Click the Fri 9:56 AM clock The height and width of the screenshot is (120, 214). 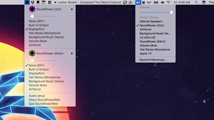coord(182,2)
